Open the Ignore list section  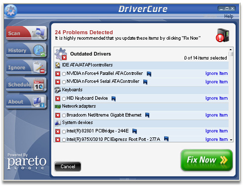click(x=26, y=67)
